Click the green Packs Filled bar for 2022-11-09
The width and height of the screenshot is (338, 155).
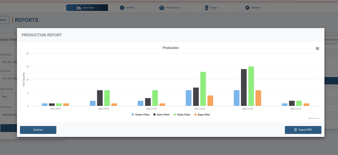coord(251,87)
